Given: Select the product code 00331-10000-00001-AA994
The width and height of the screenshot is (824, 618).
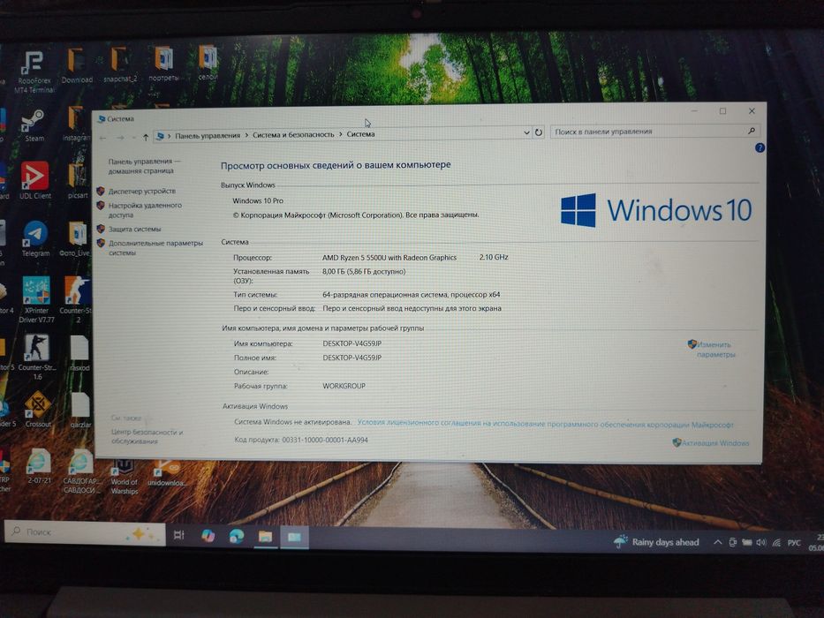Looking at the screenshot, I should coord(325,440).
